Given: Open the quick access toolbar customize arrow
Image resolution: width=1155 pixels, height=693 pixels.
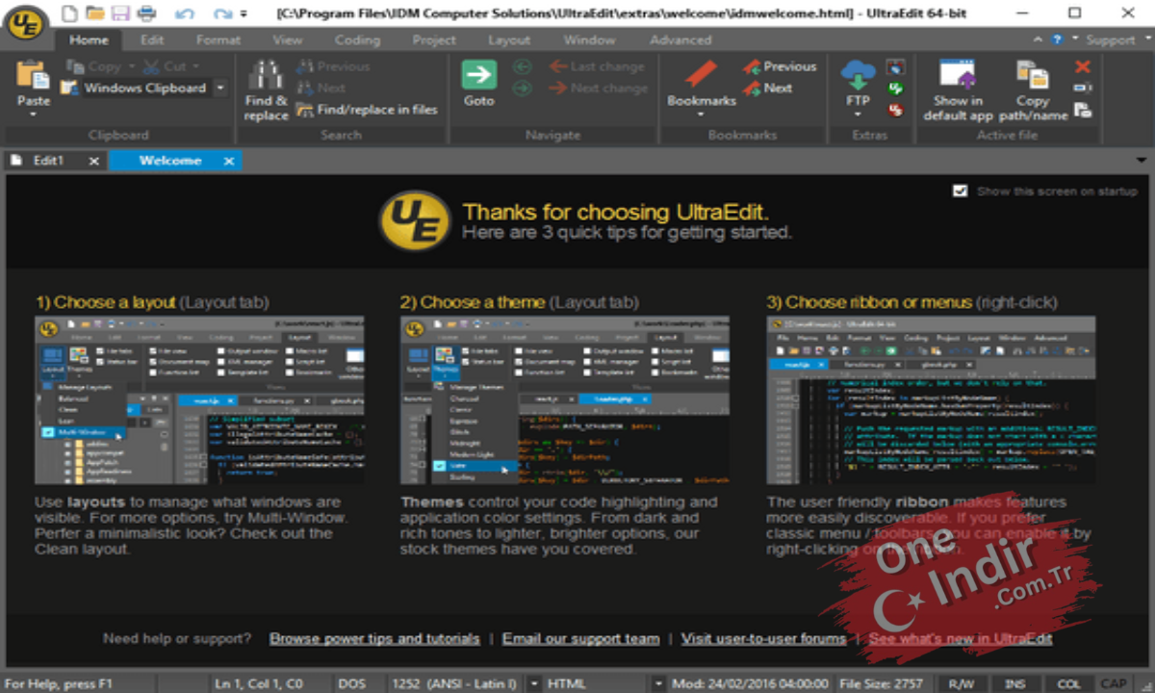Looking at the screenshot, I should click(244, 14).
